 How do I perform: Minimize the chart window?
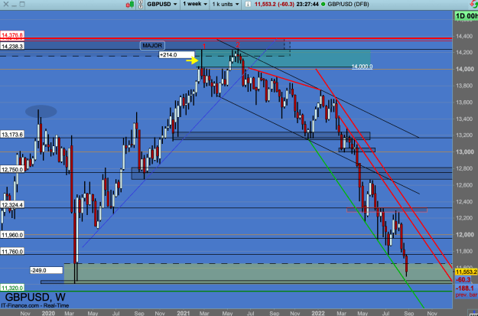[14, 5]
